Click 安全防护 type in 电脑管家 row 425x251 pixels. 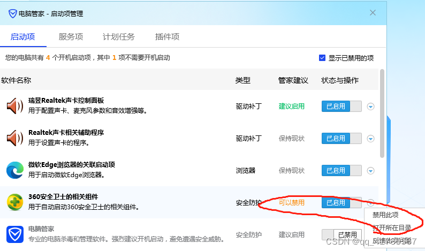pyautogui.click(x=248, y=234)
